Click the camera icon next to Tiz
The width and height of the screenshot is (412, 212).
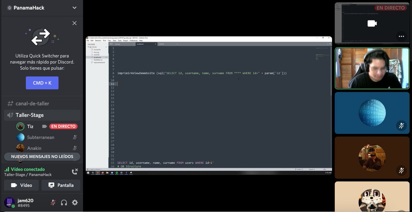[44, 126]
